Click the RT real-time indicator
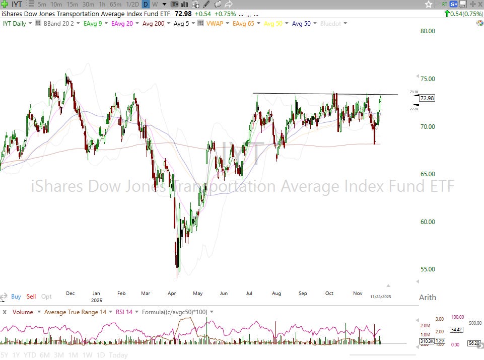 pyautogui.click(x=445, y=5)
